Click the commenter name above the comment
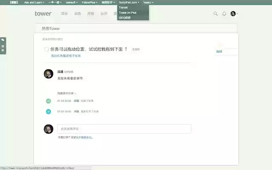This screenshot has height=170, width=272. pyautogui.click(x=60, y=72)
